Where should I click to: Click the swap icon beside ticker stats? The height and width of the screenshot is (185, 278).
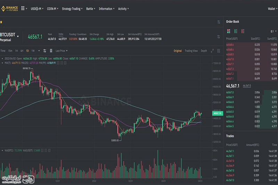pos(219,37)
